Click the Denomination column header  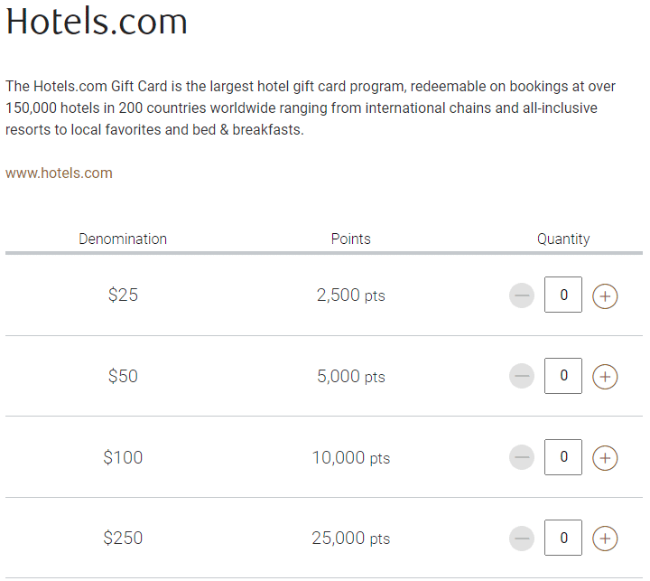[123, 239]
